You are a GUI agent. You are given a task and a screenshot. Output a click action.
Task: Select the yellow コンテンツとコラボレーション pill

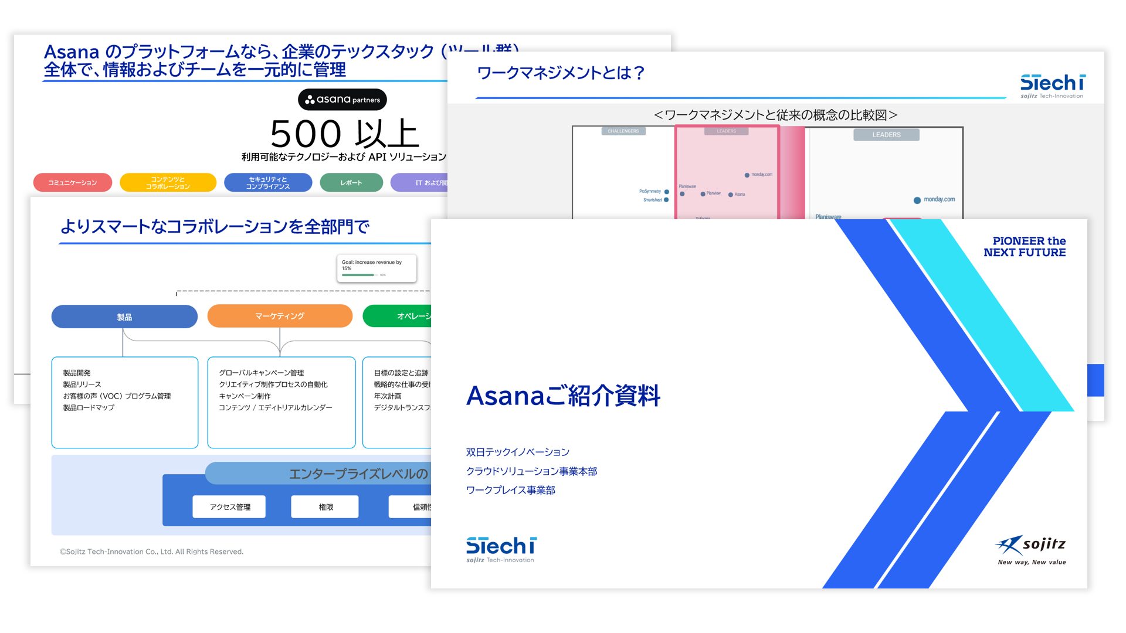coord(168,183)
